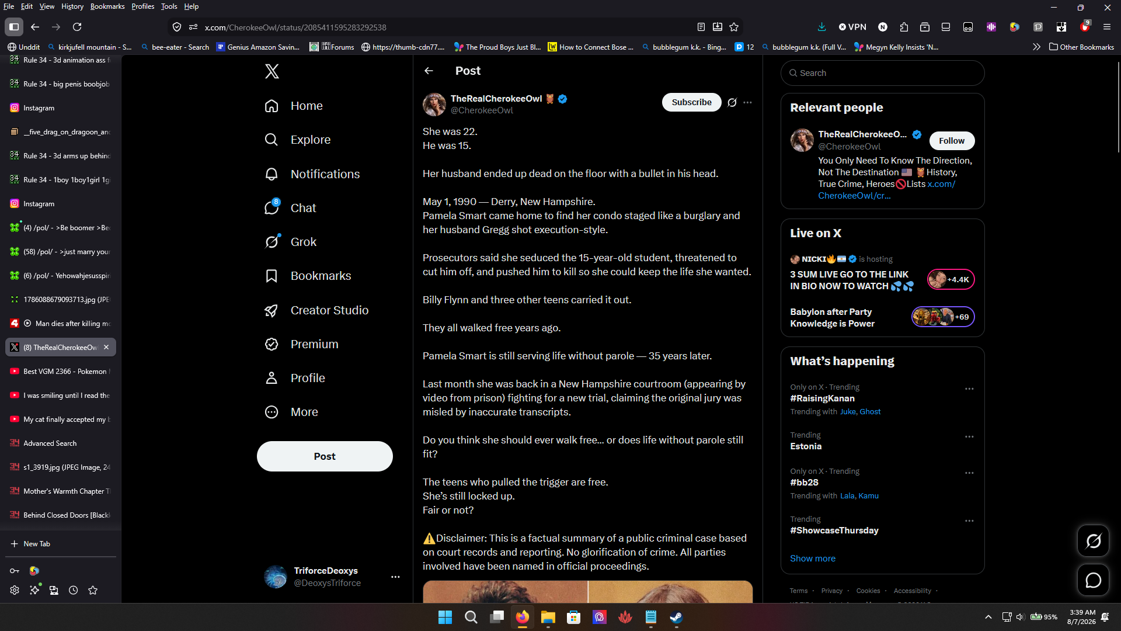This screenshot has width=1121, height=631.
Task: Click the Post compose button
Action: [x=325, y=456]
